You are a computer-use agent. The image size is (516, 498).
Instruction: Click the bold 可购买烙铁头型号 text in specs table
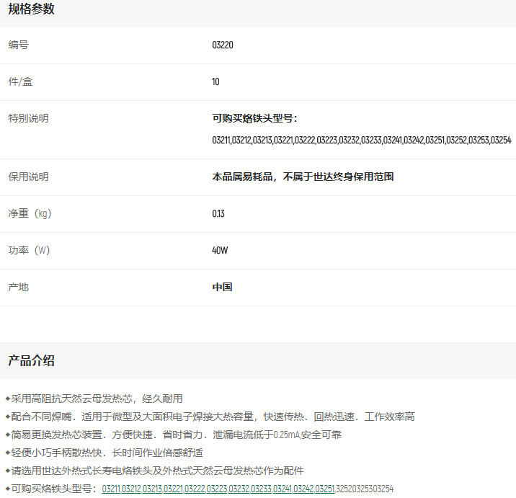click(254, 118)
